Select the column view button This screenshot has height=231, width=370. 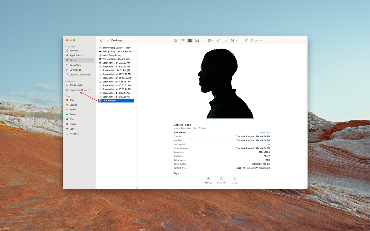(190, 41)
